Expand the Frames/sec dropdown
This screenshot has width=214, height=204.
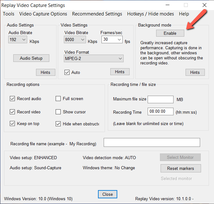(112, 39)
